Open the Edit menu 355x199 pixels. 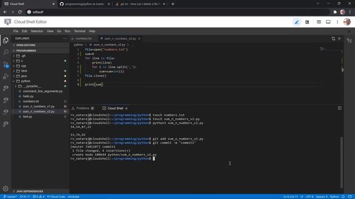24,31
